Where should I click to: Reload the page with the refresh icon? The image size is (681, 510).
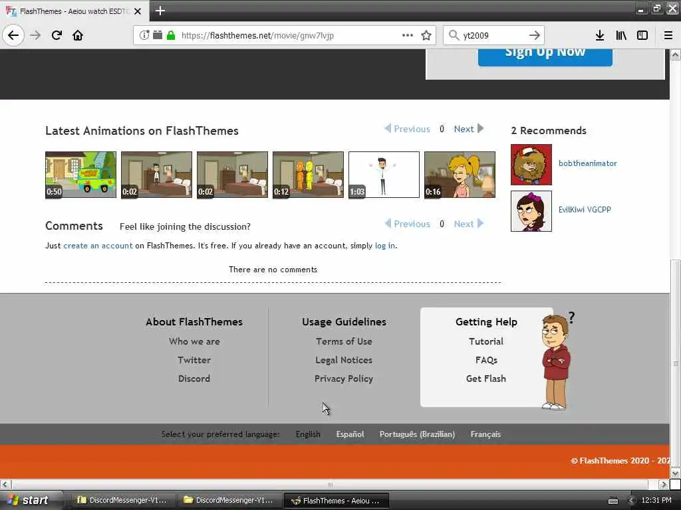pyautogui.click(x=57, y=35)
